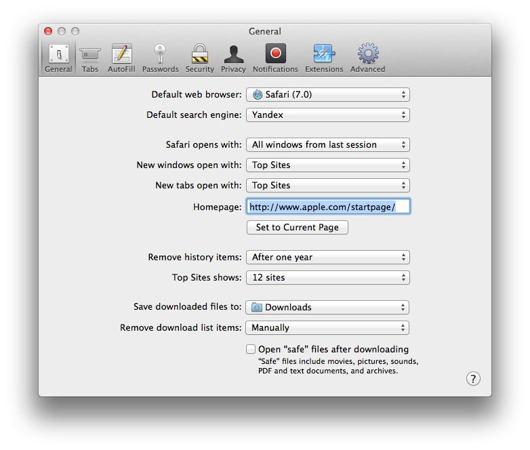Enable Open "safe" files after downloading

(251, 349)
